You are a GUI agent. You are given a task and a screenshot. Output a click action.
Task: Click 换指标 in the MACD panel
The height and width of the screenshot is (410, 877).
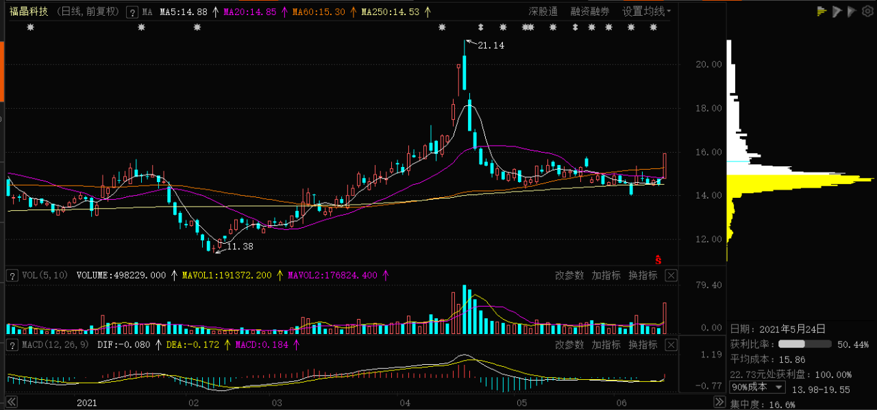pyautogui.click(x=643, y=345)
